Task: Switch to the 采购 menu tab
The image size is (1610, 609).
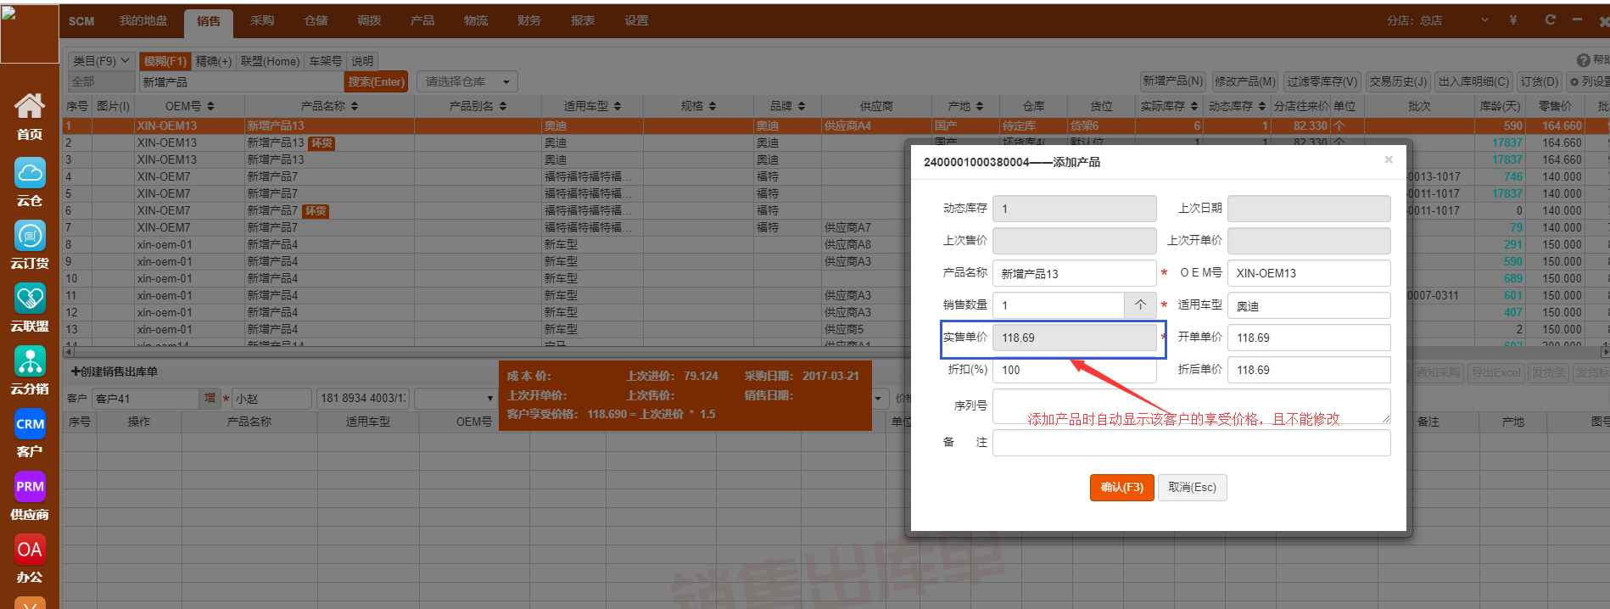Action: coord(262,20)
